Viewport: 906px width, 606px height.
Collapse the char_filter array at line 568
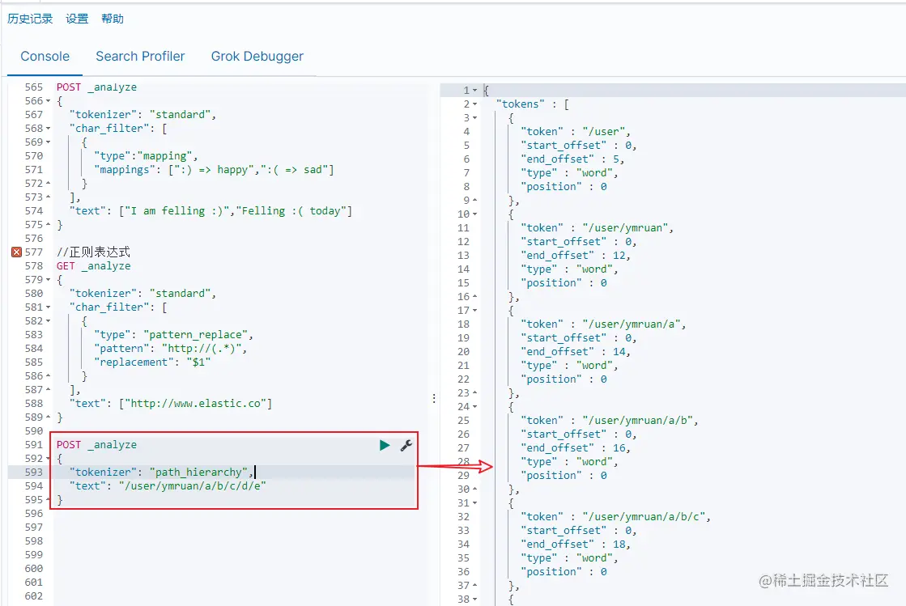click(x=48, y=129)
